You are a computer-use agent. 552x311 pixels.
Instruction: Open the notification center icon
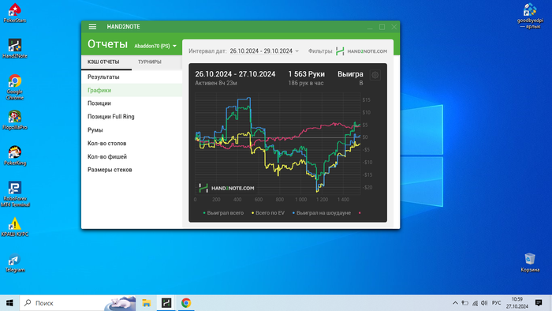tap(539, 303)
